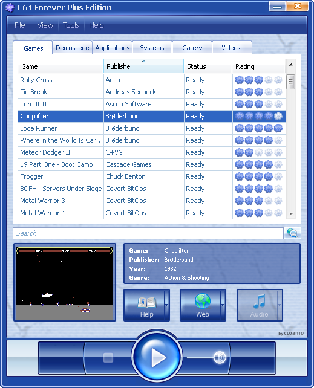The height and width of the screenshot is (388, 314).
Task: Sort list by Rating column header
Action: point(259,66)
